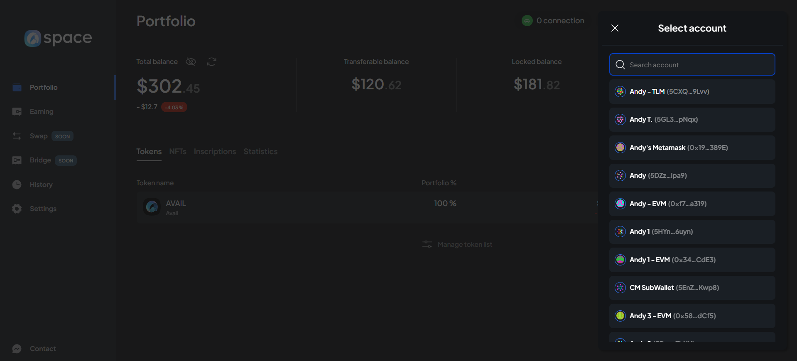
Task: Click the Settings gear icon
Action: [17, 209]
